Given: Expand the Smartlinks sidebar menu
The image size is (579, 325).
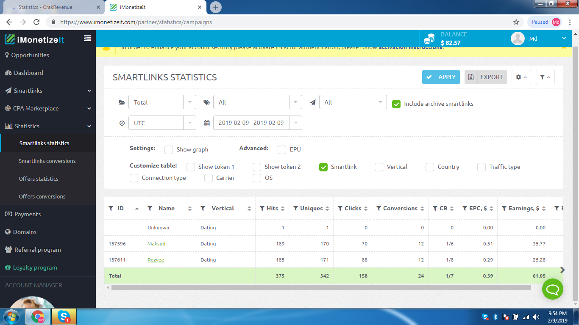Looking at the screenshot, I should click(x=48, y=91).
